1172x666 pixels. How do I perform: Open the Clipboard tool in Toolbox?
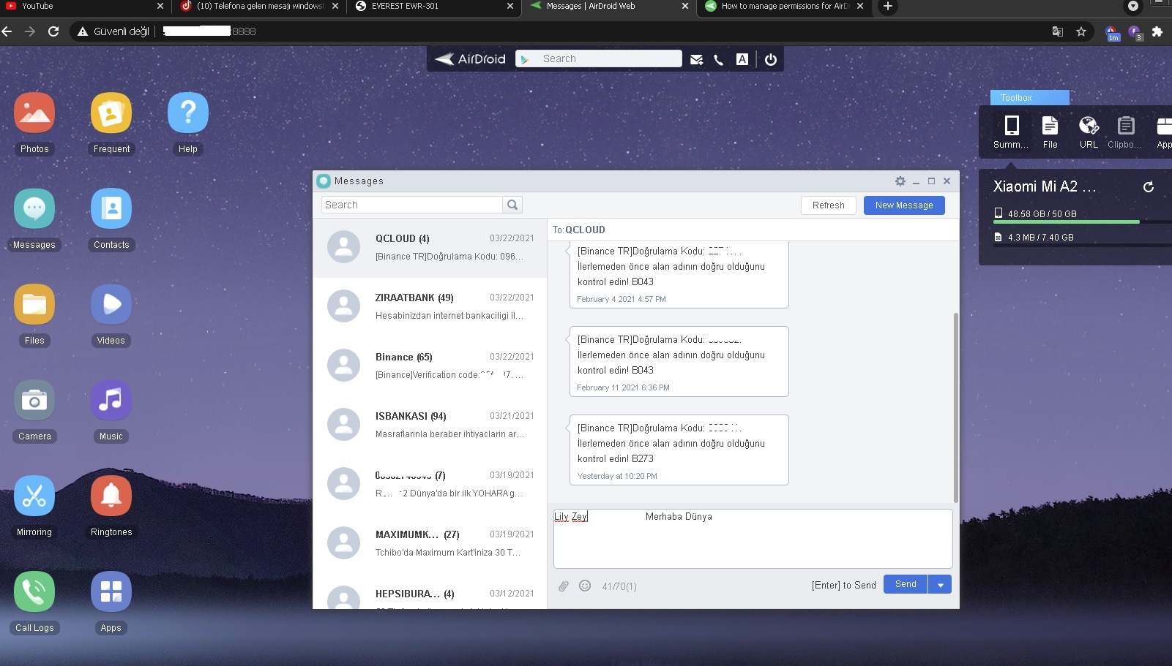point(1125,132)
